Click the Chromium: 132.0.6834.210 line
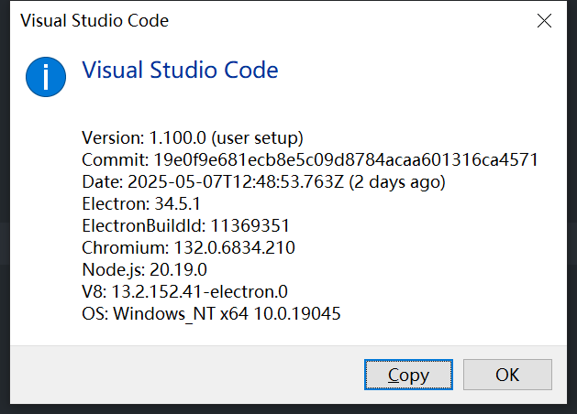Image resolution: width=577 pixels, height=414 pixels. 188,248
